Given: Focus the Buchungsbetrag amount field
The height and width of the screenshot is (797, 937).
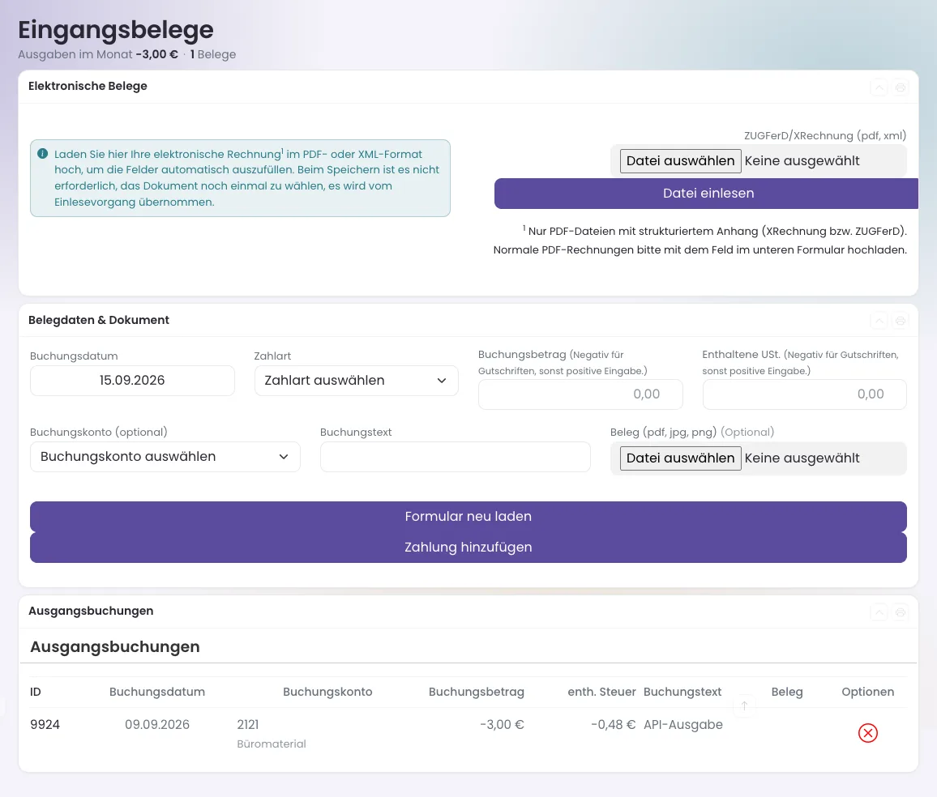Looking at the screenshot, I should click(x=580, y=394).
